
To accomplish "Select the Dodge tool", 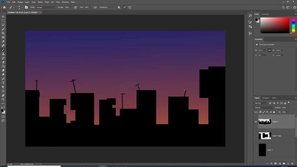I will pyautogui.click(x=3, y=75).
